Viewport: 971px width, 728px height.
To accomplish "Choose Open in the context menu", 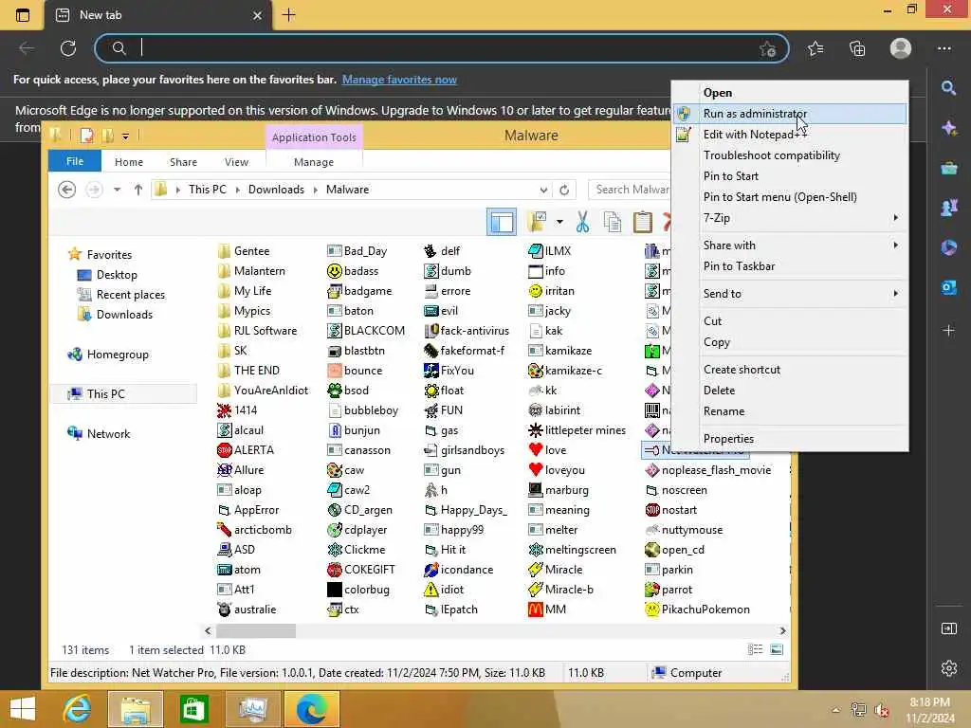I will click(x=790, y=93).
